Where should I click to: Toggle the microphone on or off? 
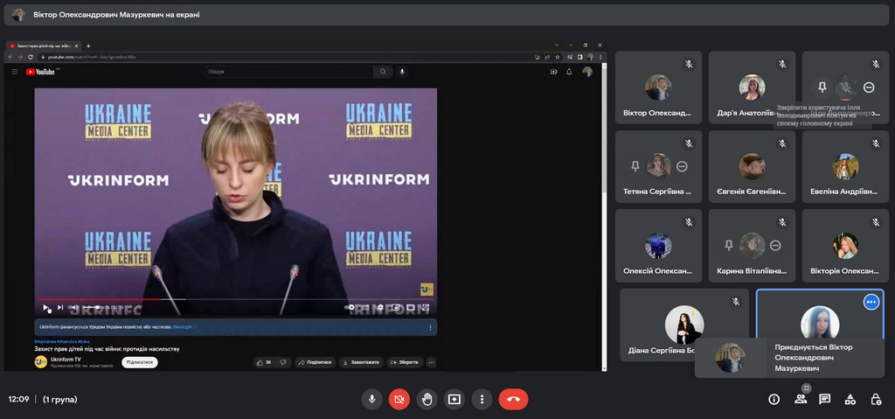[x=371, y=399]
